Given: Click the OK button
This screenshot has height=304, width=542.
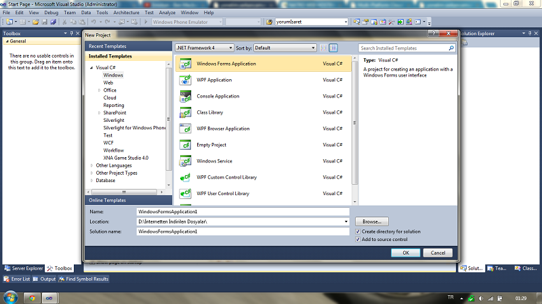Looking at the screenshot, I should [x=406, y=253].
